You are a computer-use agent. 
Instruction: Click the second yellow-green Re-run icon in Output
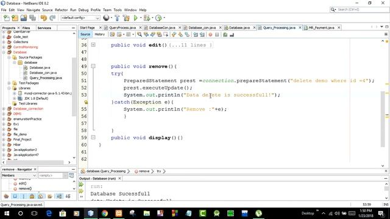pos(81,191)
